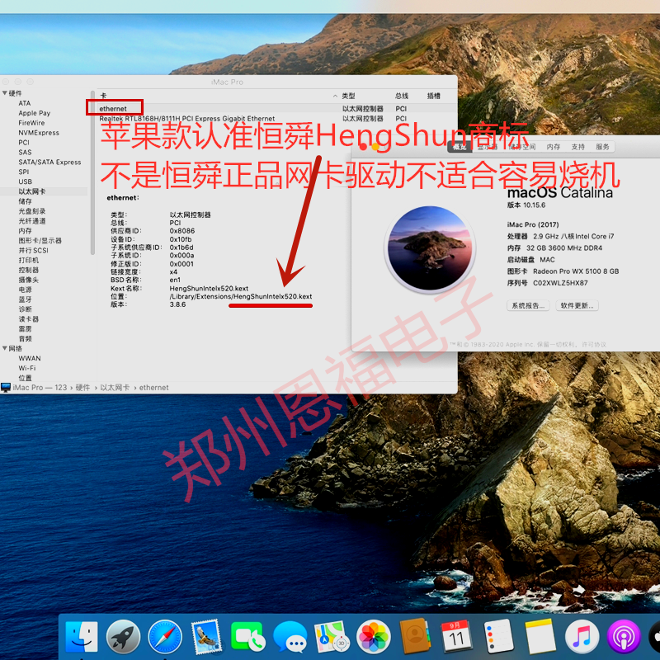The height and width of the screenshot is (660, 660).
Task: Select 读卡器 in sidebar
Action: (x=29, y=319)
